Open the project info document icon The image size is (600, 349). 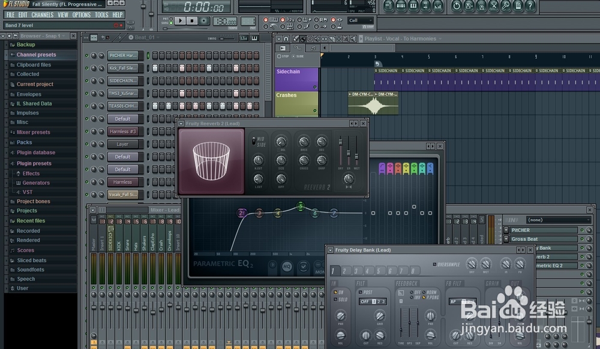[518, 6]
